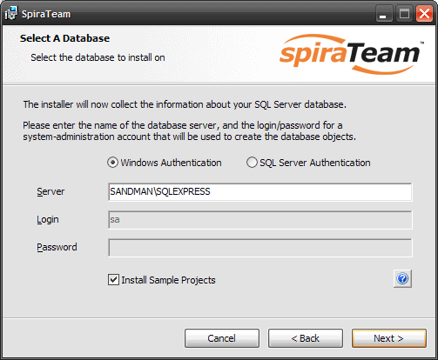The width and height of the screenshot is (438, 360).
Task: Go back with the Back button
Action: coord(306,338)
